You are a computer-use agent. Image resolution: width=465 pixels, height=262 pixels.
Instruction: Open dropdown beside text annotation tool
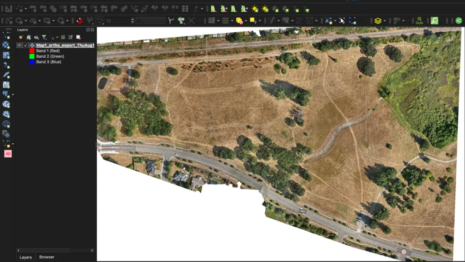(335, 21)
